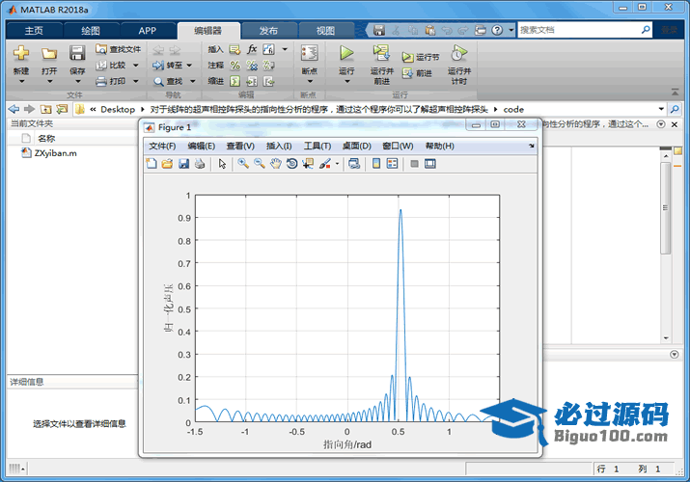Toggle Data Cursor tool

point(309,164)
